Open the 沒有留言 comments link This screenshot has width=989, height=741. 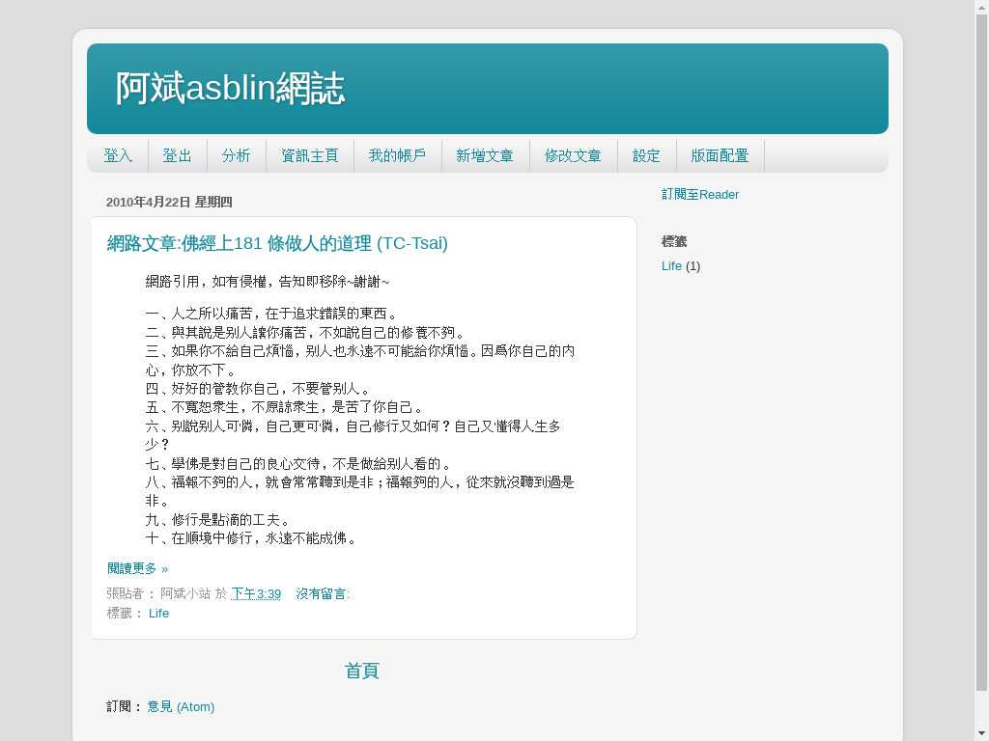click(322, 593)
